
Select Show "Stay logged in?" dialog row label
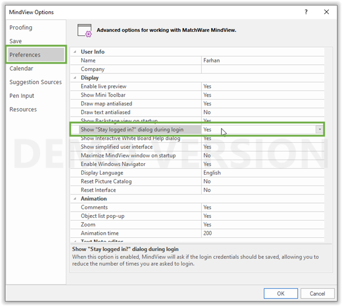[x=132, y=130]
